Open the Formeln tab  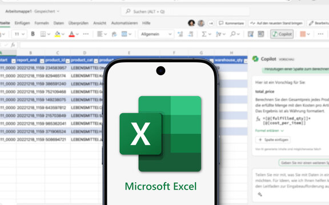click(42, 23)
